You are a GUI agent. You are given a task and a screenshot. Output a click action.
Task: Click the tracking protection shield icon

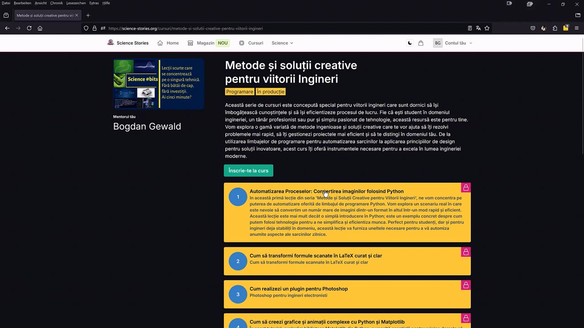click(x=86, y=28)
